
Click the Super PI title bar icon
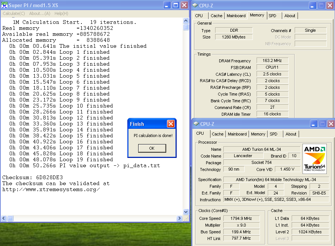click(x=4, y=5)
